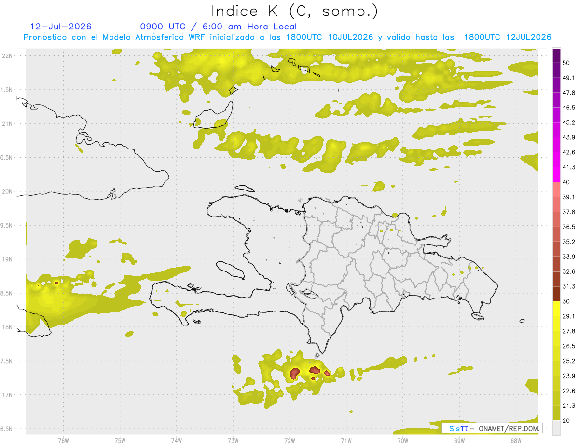Click the latitude label '22N'
This screenshot has width=579, height=447.
(8, 55)
